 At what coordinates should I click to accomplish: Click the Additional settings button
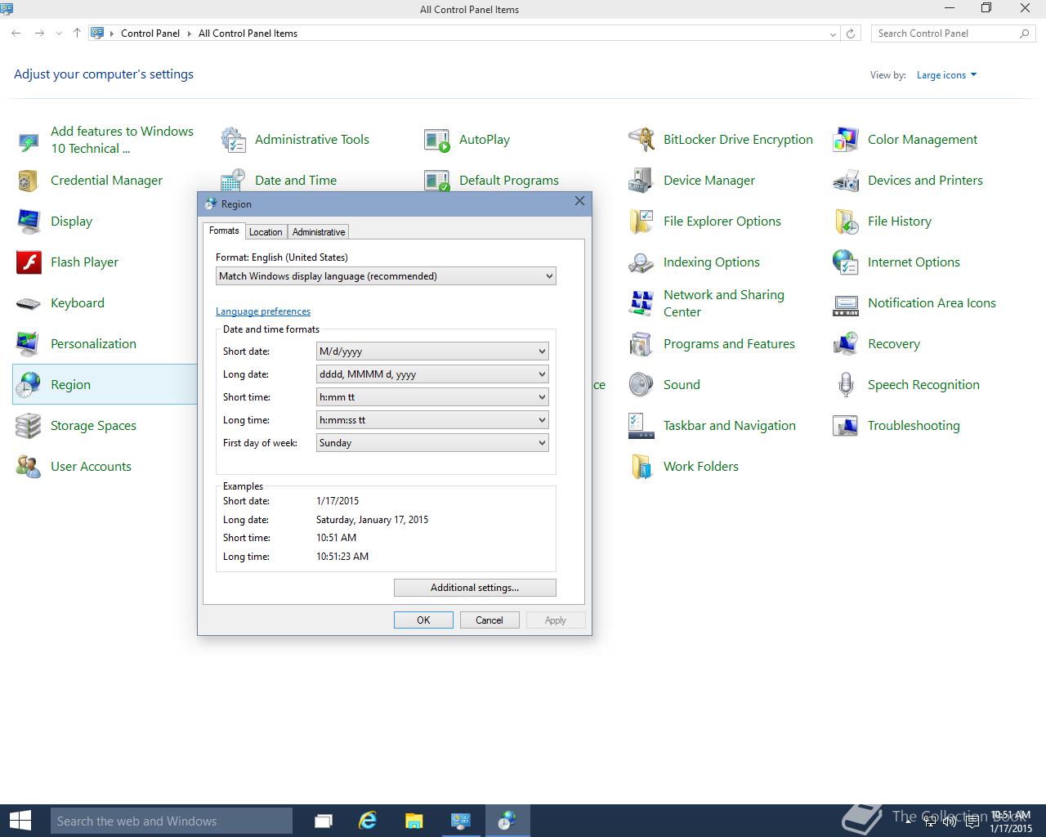click(x=475, y=588)
